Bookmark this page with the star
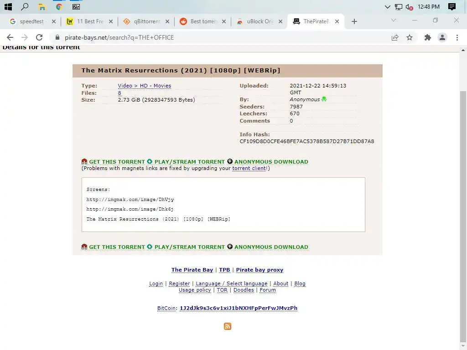Image resolution: width=467 pixels, height=350 pixels. tap(410, 37)
